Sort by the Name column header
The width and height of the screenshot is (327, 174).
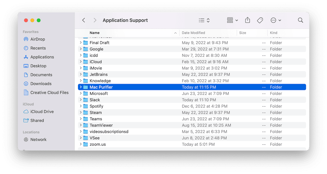95,33
